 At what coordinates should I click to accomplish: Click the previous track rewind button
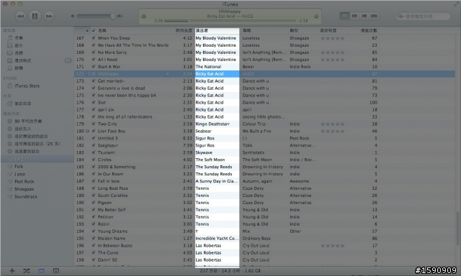[x=21, y=16]
